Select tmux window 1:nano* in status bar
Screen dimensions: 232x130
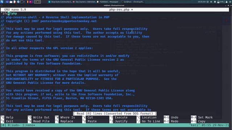click(29, 125)
